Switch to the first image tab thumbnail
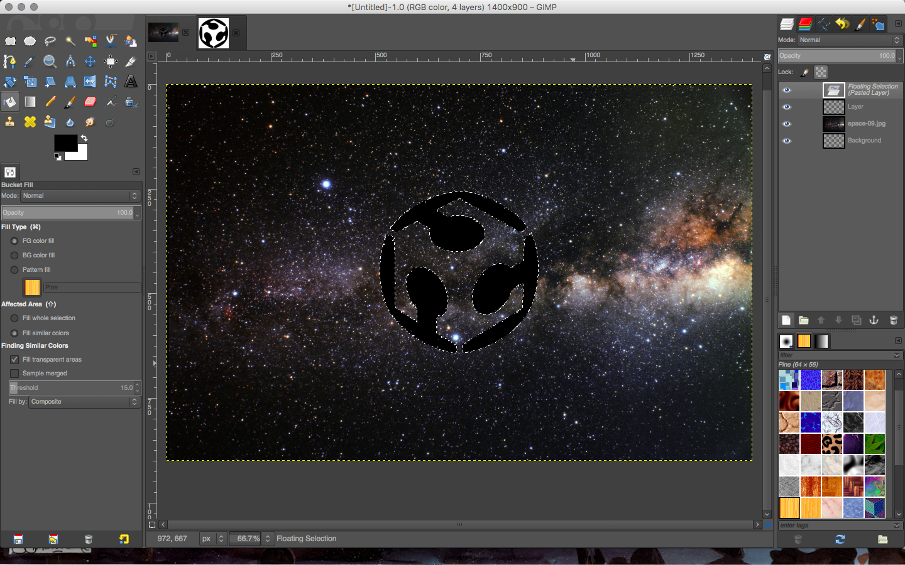905x565 pixels. point(163,32)
